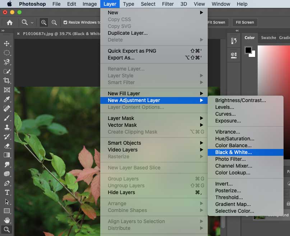Select the Smudge tool
The height and width of the screenshot is (236, 290).
7,164
